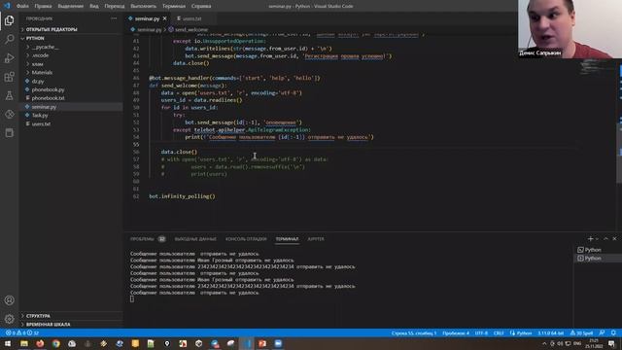Open the Вид menu
622x350 pixels.
[x=94, y=6]
